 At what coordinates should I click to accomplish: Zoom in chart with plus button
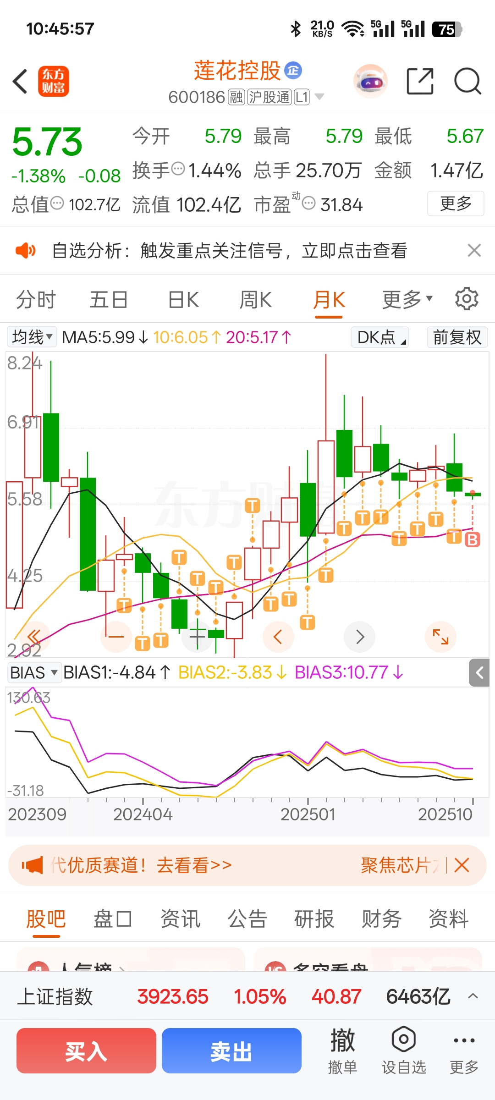[x=197, y=636]
